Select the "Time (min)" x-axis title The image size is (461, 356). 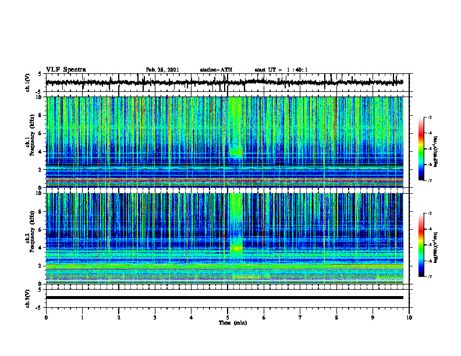pyautogui.click(x=233, y=323)
